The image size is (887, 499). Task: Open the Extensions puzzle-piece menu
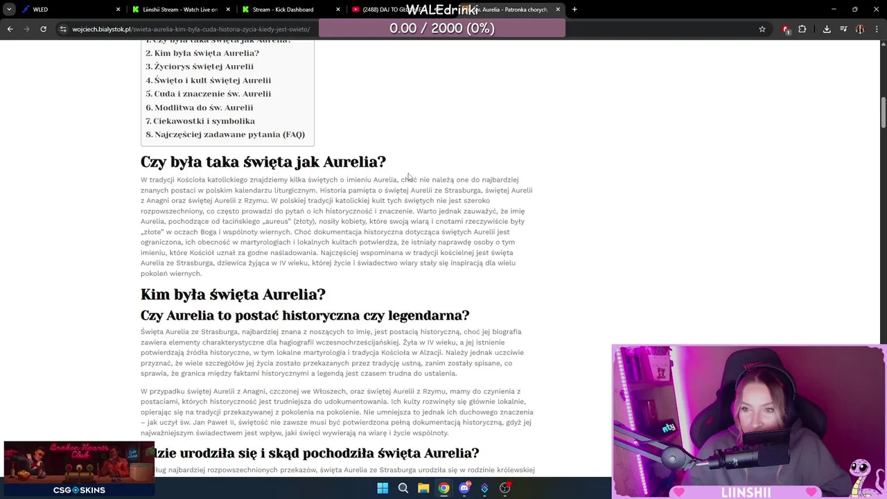point(802,29)
